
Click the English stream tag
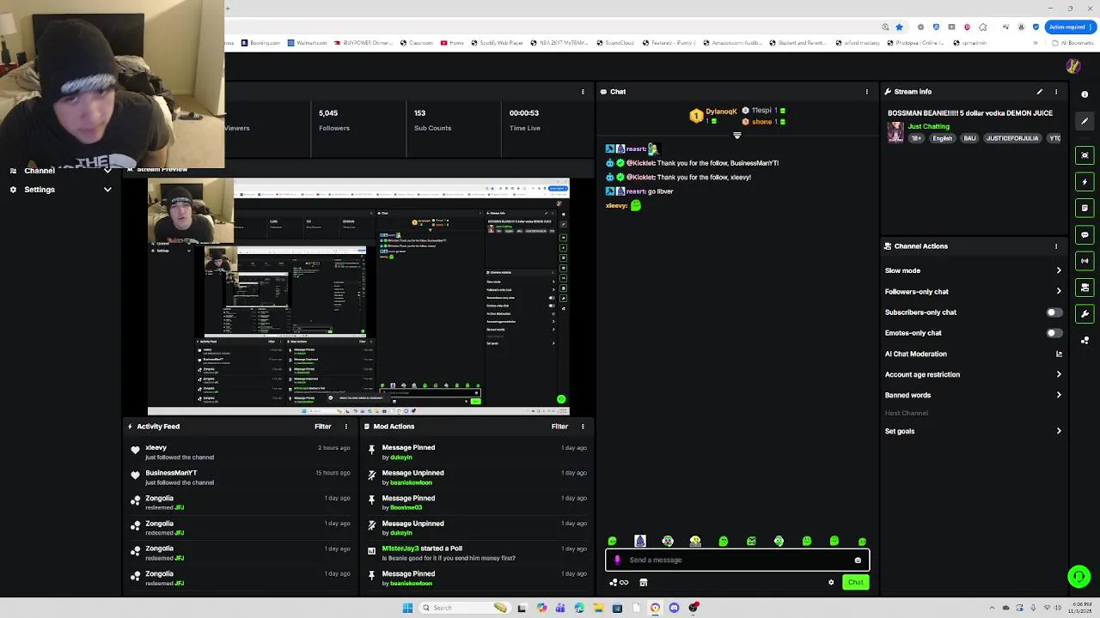tap(943, 138)
